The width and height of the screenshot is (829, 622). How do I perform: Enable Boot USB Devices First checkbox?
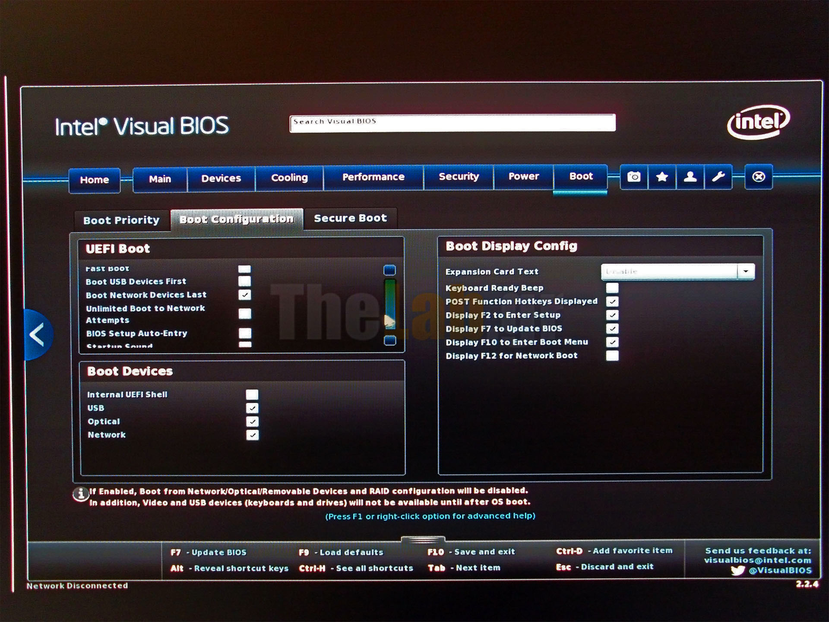point(244,281)
